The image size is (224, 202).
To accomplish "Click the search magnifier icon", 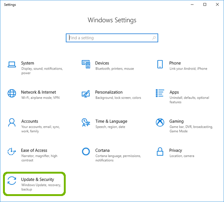I will pyautogui.click(x=154, y=38).
